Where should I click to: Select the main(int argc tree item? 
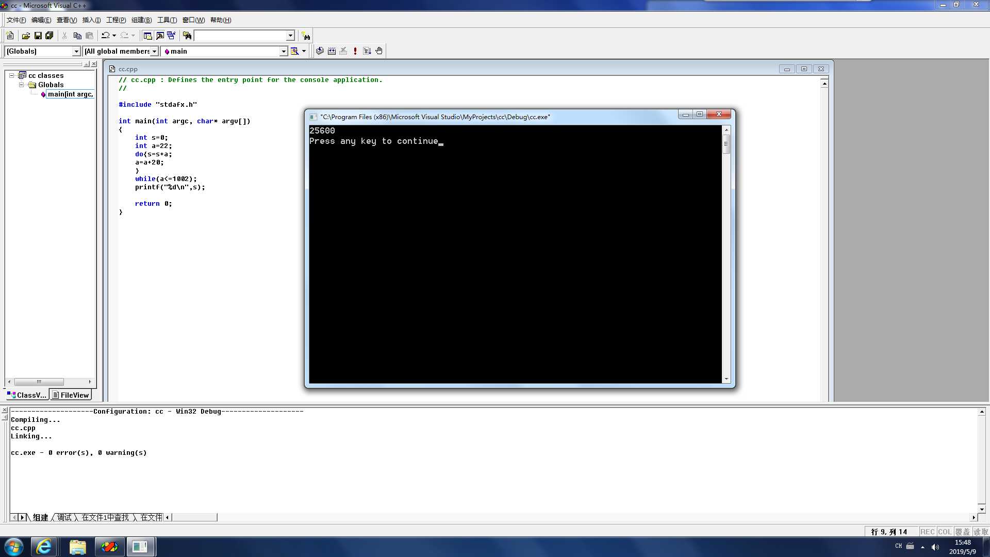70,94
